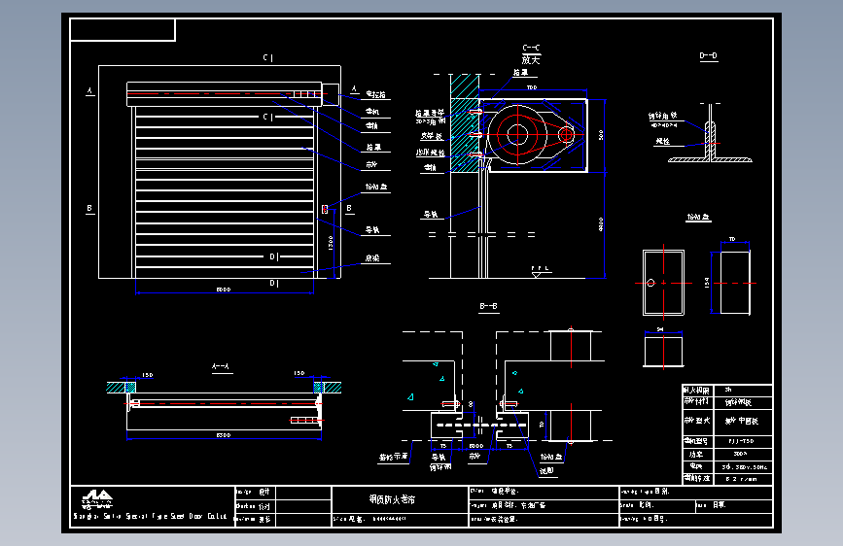Click the 700 dimension above the C--C box

(532, 87)
